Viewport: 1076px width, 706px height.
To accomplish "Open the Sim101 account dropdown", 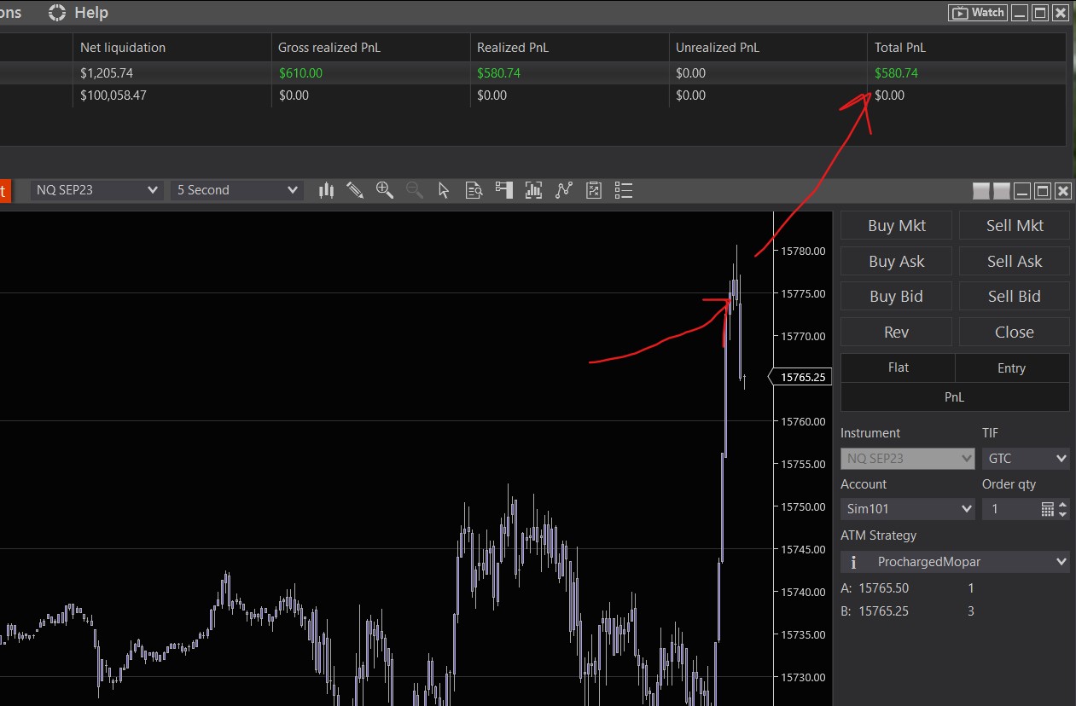I will (x=907, y=509).
